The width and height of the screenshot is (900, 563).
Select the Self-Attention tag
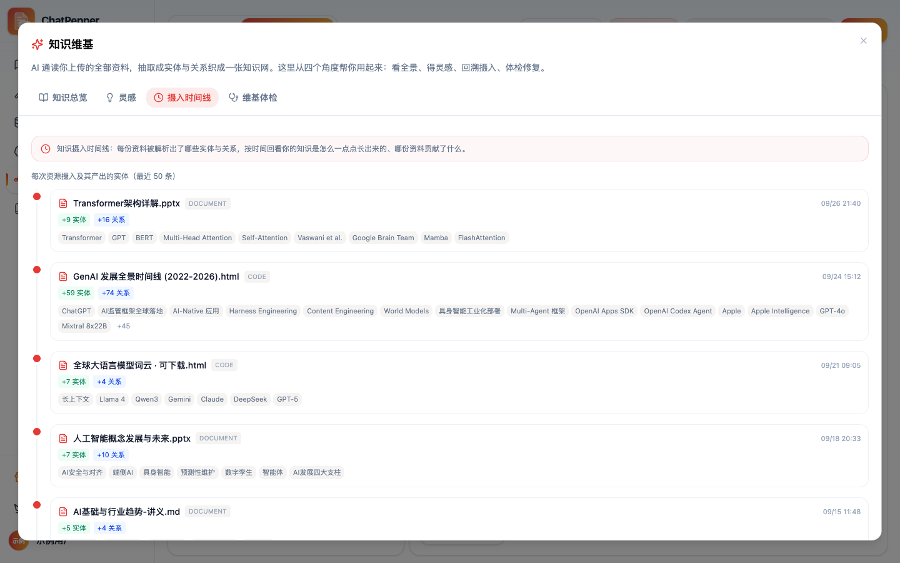265,238
